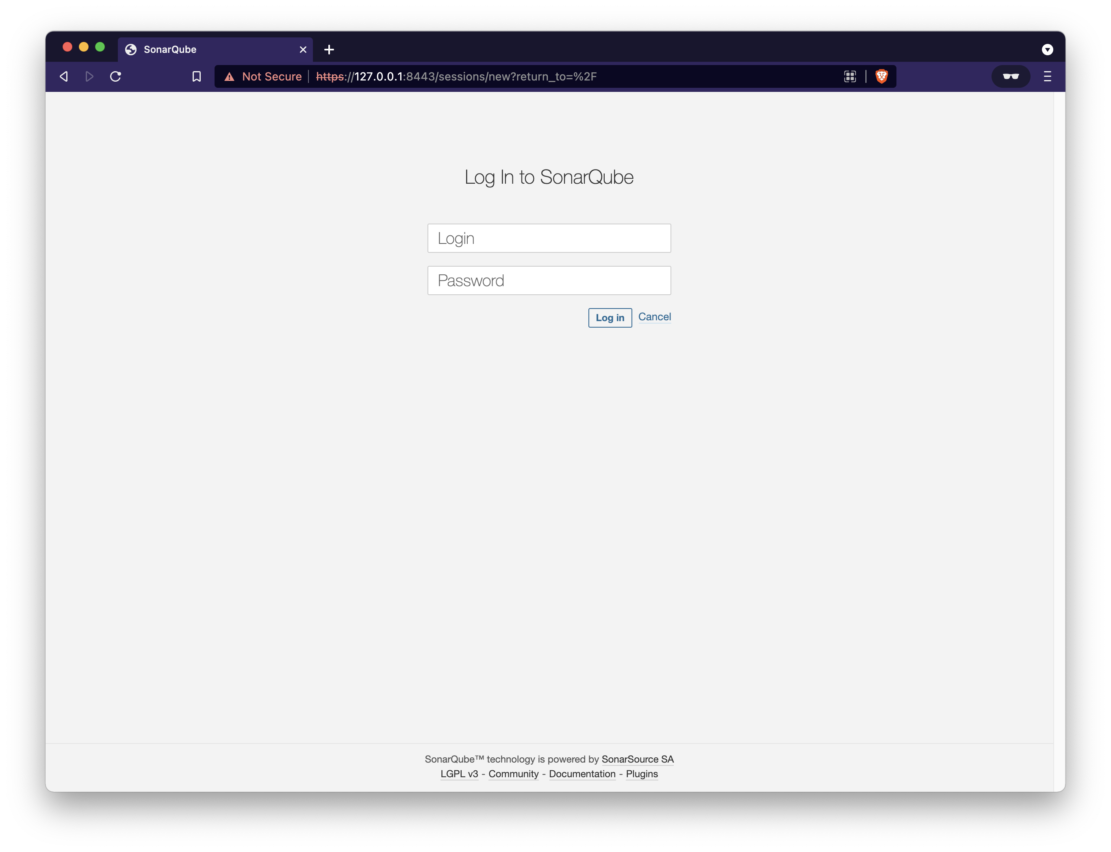Expand the tab search dropdown arrow
Image resolution: width=1111 pixels, height=852 pixels.
click(1047, 50)
